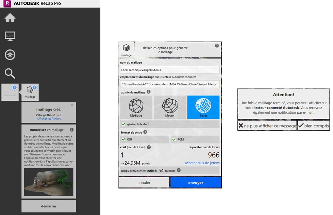Click the tank mesh preview thumbnail
The width and height of the screenshot is (333, 215).
click(49, 182)
